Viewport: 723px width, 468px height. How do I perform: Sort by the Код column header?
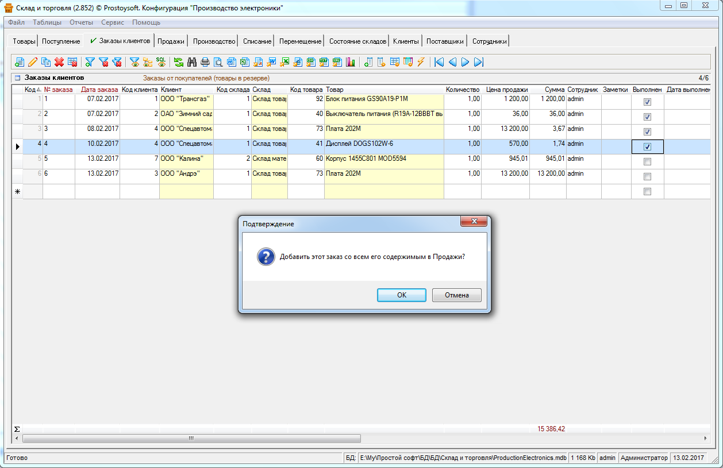pyautogui.click(x=30, y=90)
